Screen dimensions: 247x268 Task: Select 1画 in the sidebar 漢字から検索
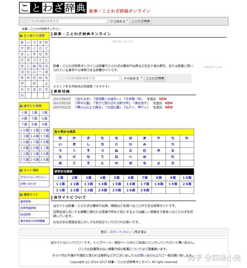[24, 112]
